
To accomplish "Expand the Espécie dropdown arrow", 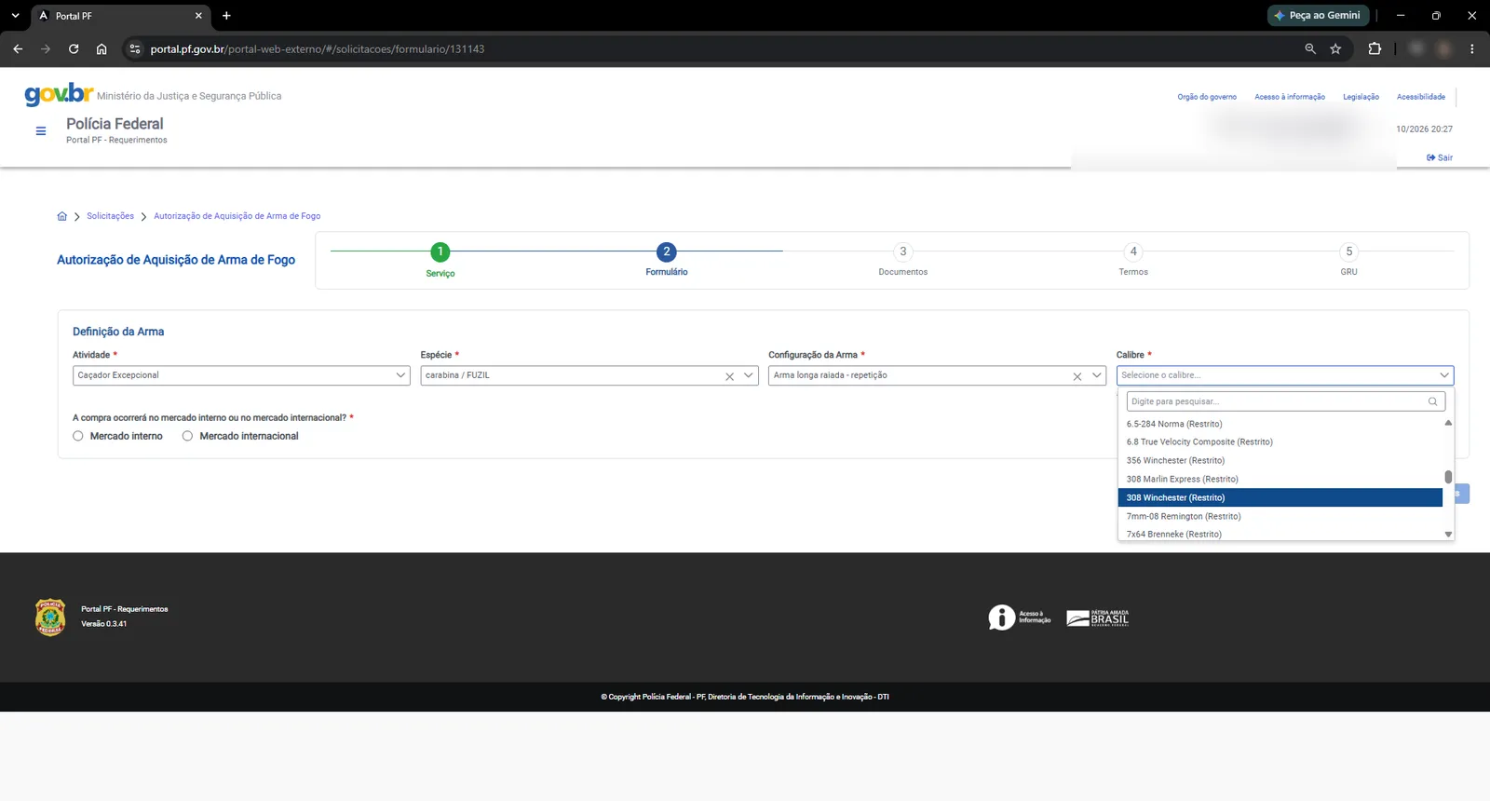I will [x=749, y=375].
